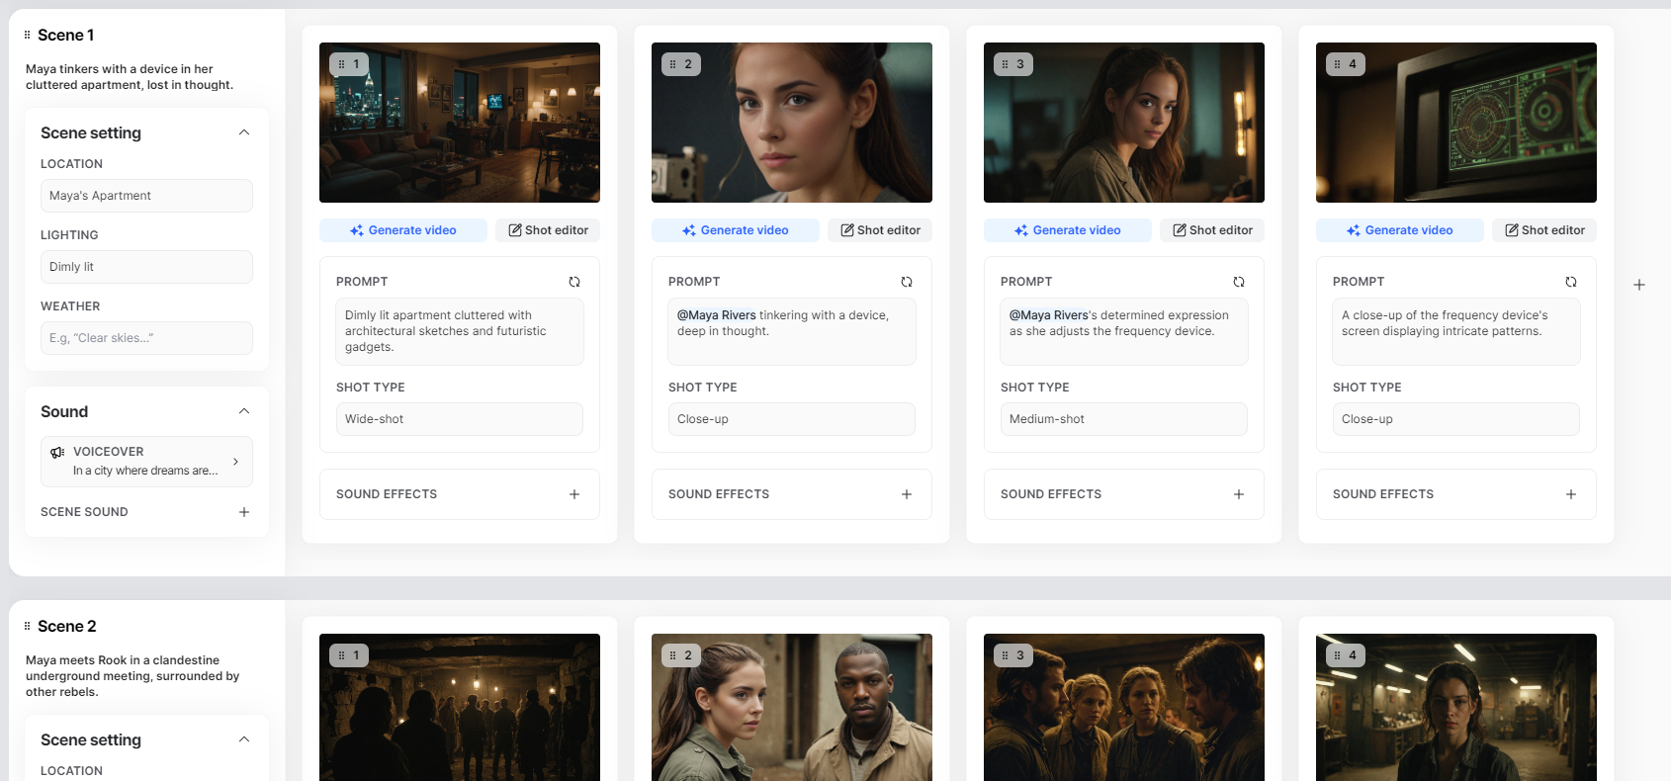This screenshot has width=1671, height=781.
Task: Generate video for Scene 1 shot 3
Action: coord(1068,230)
